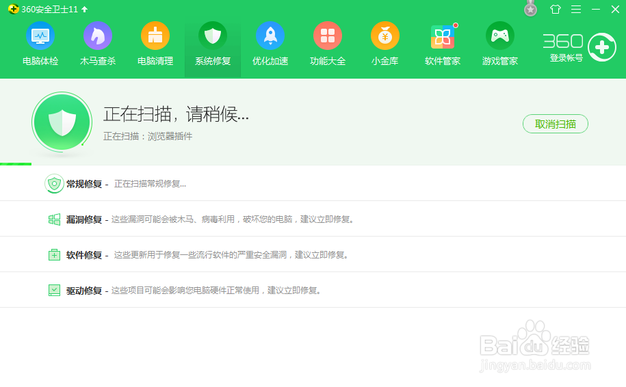Image resolution: width=626 pixels, height=387 pixels.
Task: Click the 正在扫描常规修复... status text
Action: tap(150, 184)
